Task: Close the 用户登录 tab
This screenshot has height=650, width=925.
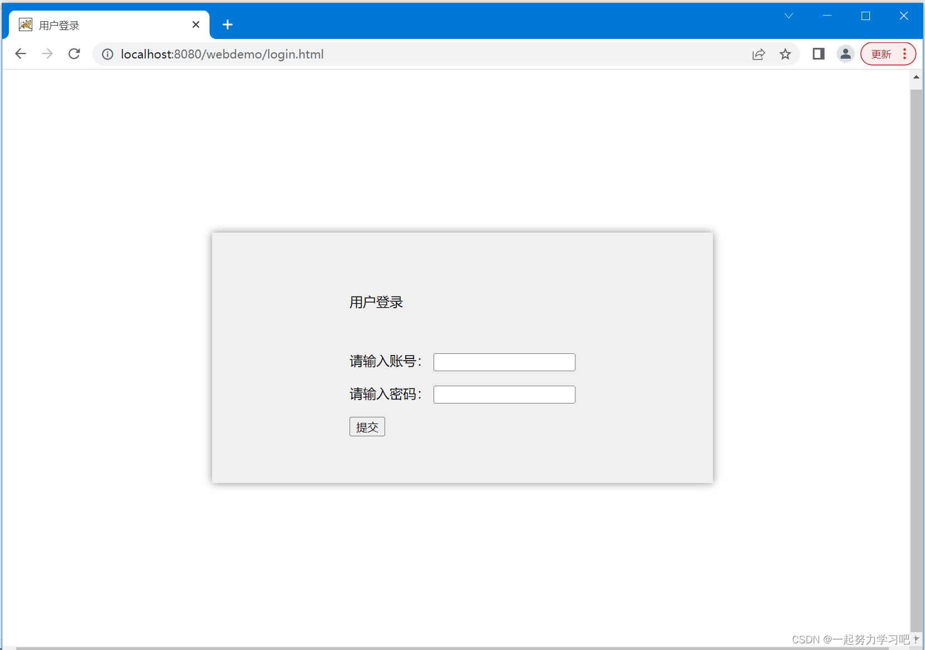Action: [196, 24]
